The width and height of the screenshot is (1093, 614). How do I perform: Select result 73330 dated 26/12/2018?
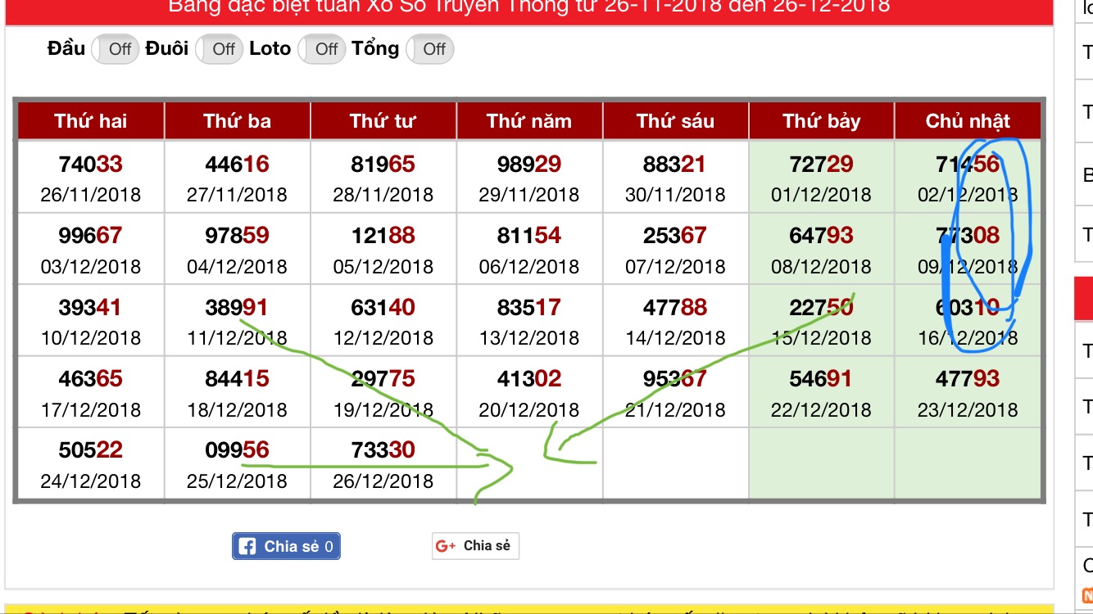coord(383,450)
